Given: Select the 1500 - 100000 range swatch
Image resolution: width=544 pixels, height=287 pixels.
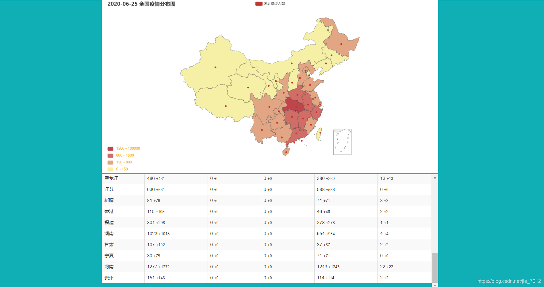Looking at the screenshot, I should pos(110,149).
